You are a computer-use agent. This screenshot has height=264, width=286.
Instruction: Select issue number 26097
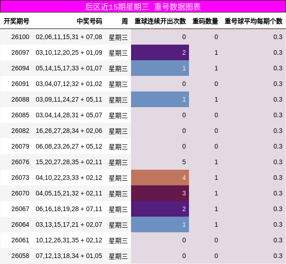click(x=20, y=52)
